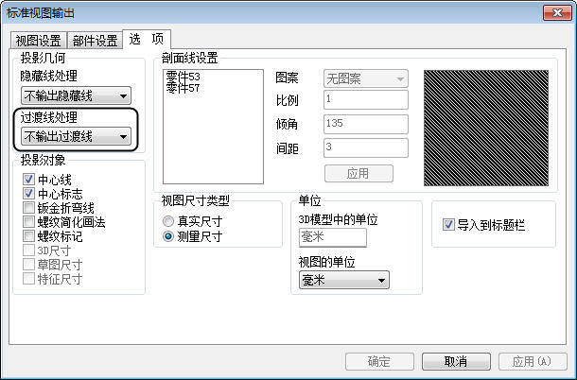Enable 螺纹简化画法 checkbox
The width and height of the screenshot is (577, 380).
[28, 221]
